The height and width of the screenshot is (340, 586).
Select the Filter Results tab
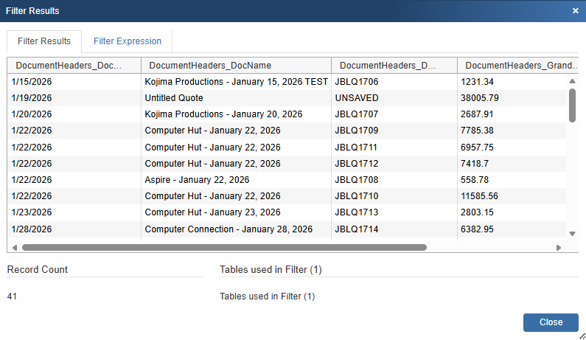[44, 41]
